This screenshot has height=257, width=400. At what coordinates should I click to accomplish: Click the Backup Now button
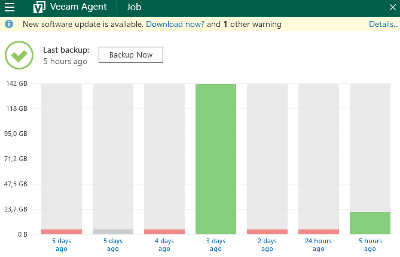point(130,55)
